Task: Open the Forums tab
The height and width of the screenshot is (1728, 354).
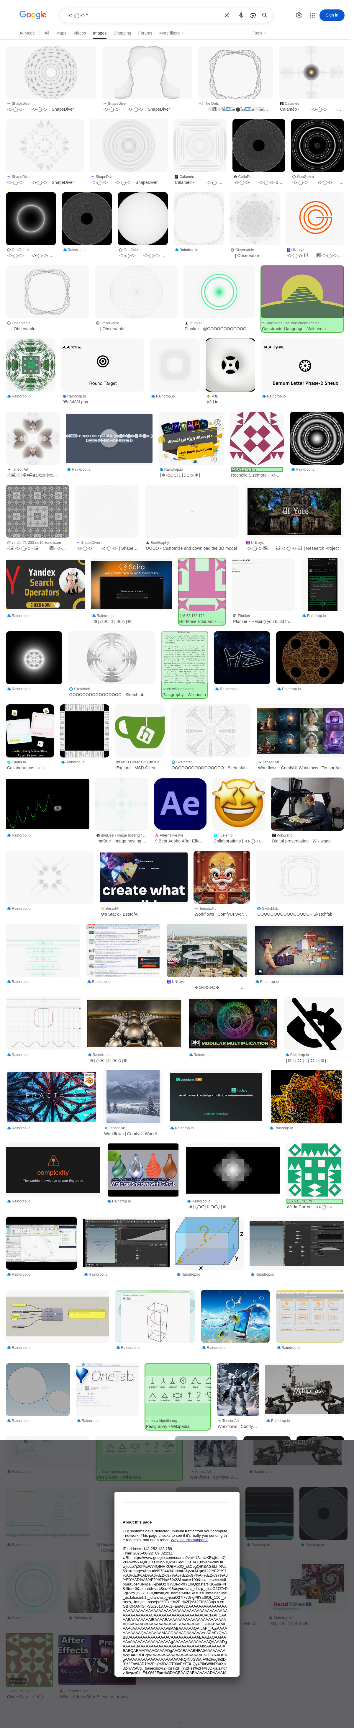Action: tap(145, 33)
